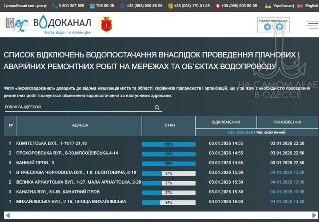Image resolution: width=319 pixels, height=222 pixels.
Task: Select the Vodafone icon near 066 number
Action: coord(218,6)
